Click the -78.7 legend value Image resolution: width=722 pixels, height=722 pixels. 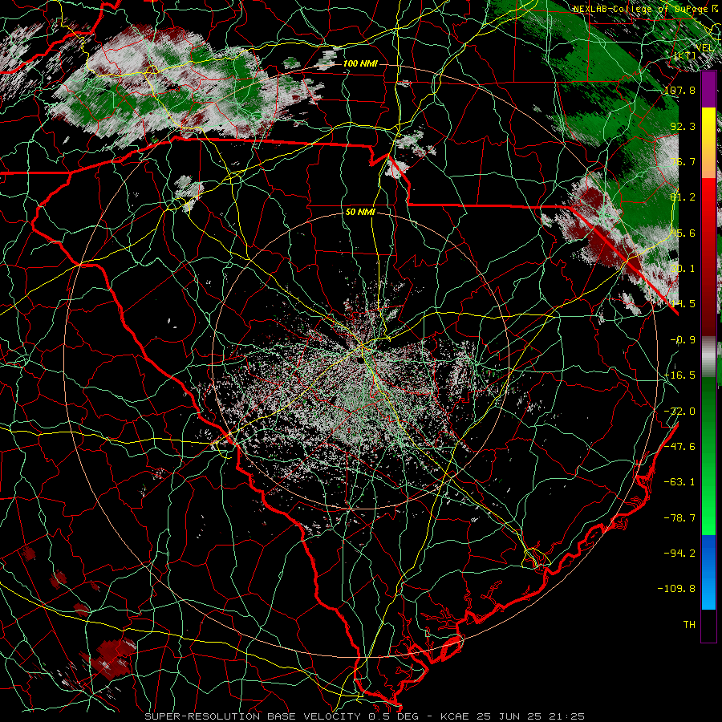coord(679,518)
